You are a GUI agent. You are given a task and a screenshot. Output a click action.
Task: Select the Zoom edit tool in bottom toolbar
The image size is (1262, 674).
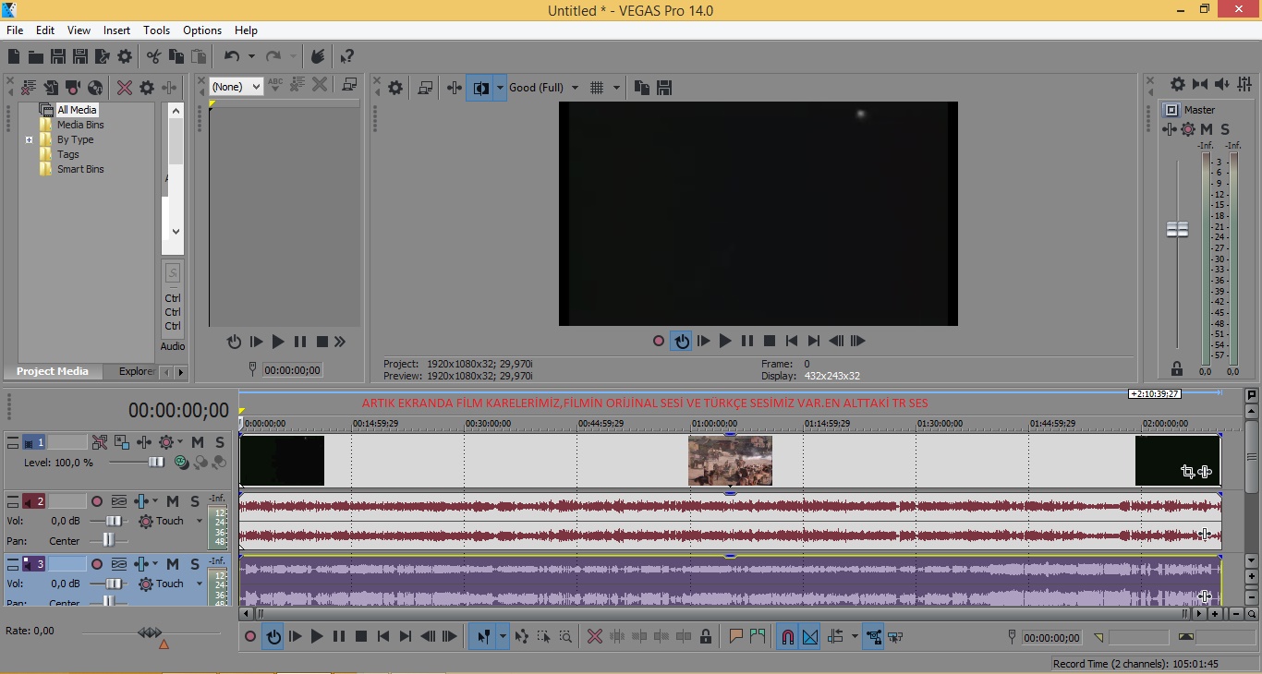(565, 636)
